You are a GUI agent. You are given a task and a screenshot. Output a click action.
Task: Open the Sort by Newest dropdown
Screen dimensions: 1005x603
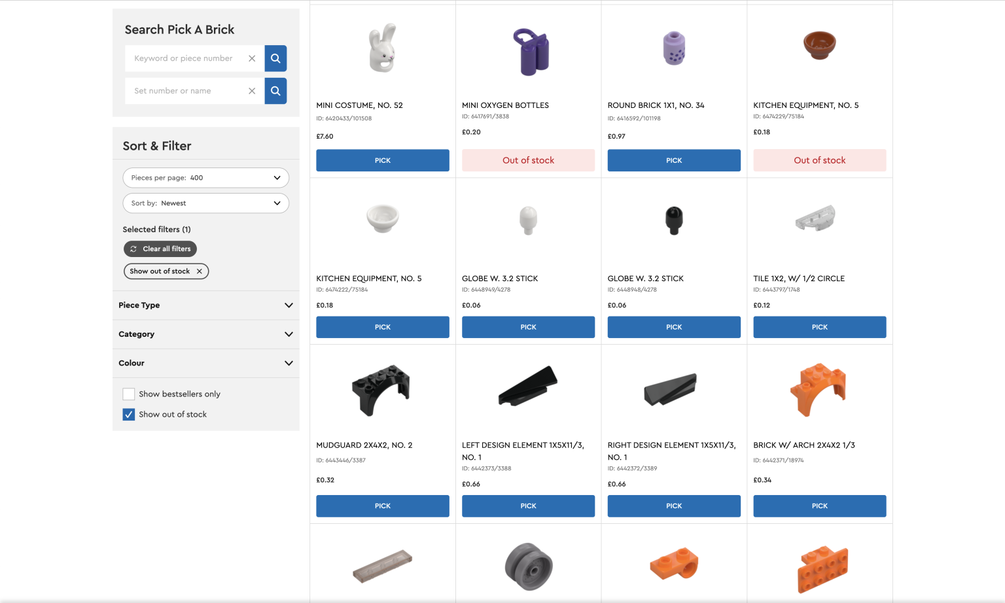click(x=205, y=203)
